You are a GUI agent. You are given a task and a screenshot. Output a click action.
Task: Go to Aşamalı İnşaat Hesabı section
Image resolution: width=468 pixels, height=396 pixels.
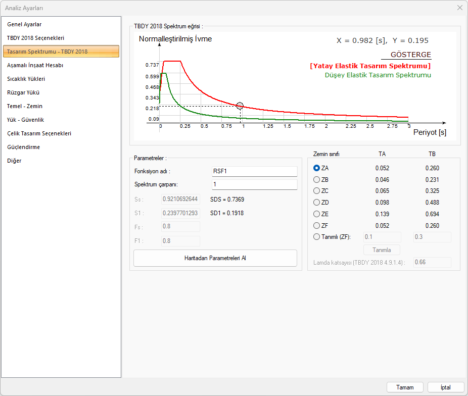pos(35,65)
